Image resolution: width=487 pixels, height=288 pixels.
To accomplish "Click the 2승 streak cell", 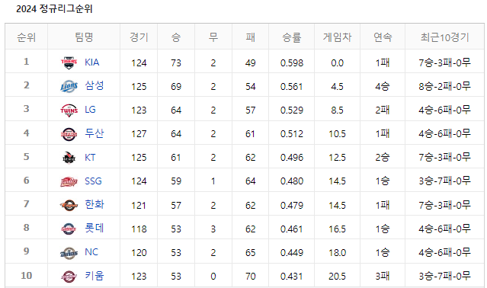I will click(x=383, y=157).
